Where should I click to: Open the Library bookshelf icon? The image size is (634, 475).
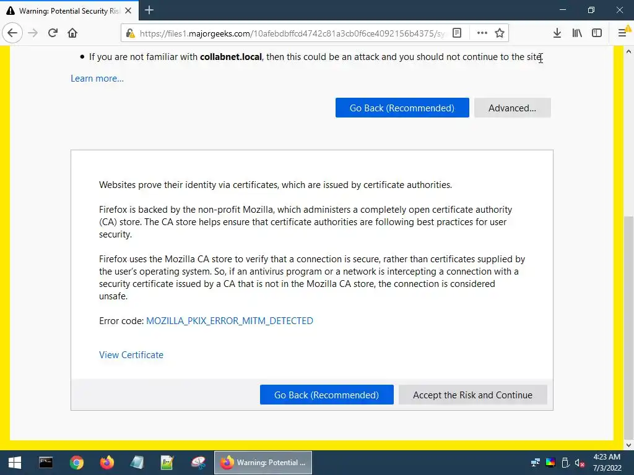point(577,33)
